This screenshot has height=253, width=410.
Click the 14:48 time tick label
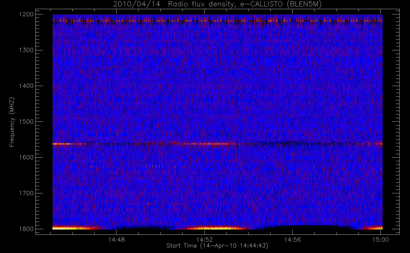coord(117,240)
